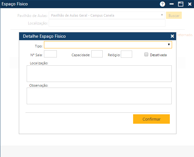
Task: Toggle the Desativada checkbox
Action: (x=146, y=54)
